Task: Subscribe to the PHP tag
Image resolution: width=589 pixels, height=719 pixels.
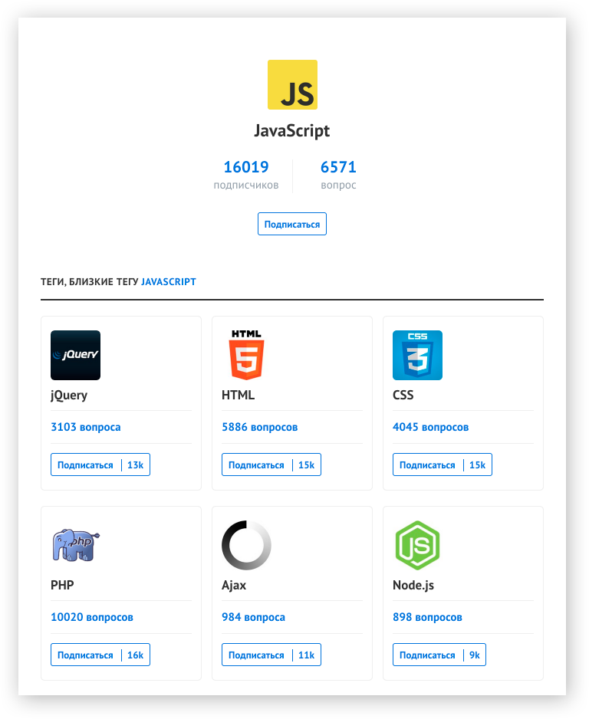Action: point(86,655)
